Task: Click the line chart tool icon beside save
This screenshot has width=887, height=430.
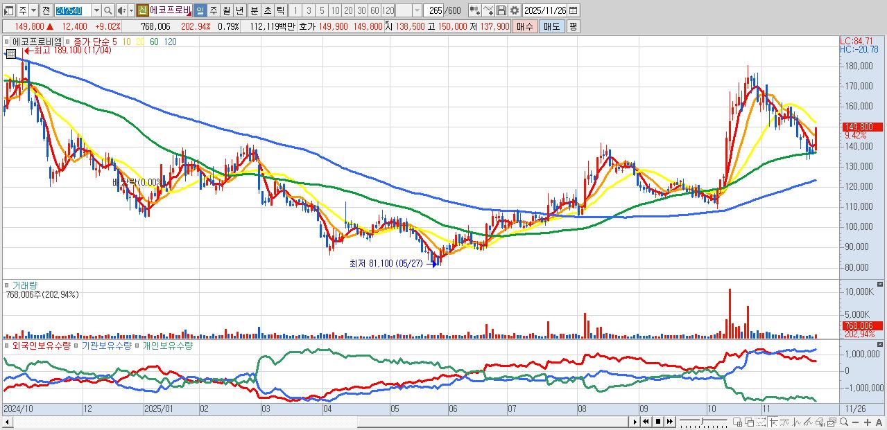Action: (488, 10)
